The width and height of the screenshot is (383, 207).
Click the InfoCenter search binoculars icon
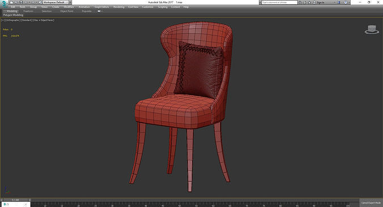coord(300,2)
